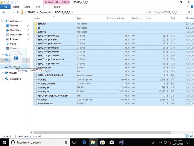Viewport: 194px width, 146px height.
Task: Click the search magnifier icon
Action: (x=189, y=12)
